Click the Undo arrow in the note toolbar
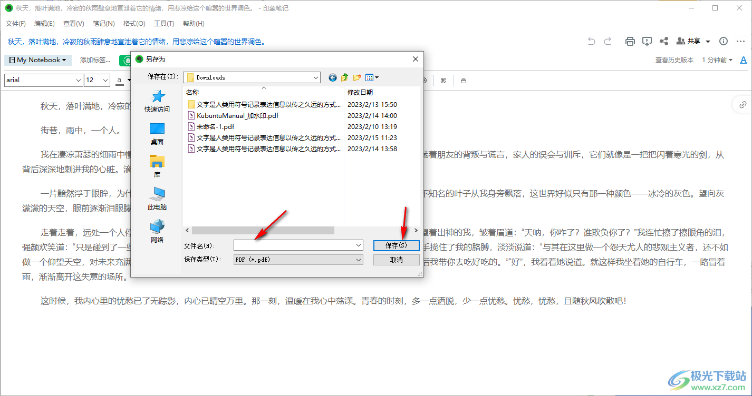The image size is (752, 396). click(591, 41)
